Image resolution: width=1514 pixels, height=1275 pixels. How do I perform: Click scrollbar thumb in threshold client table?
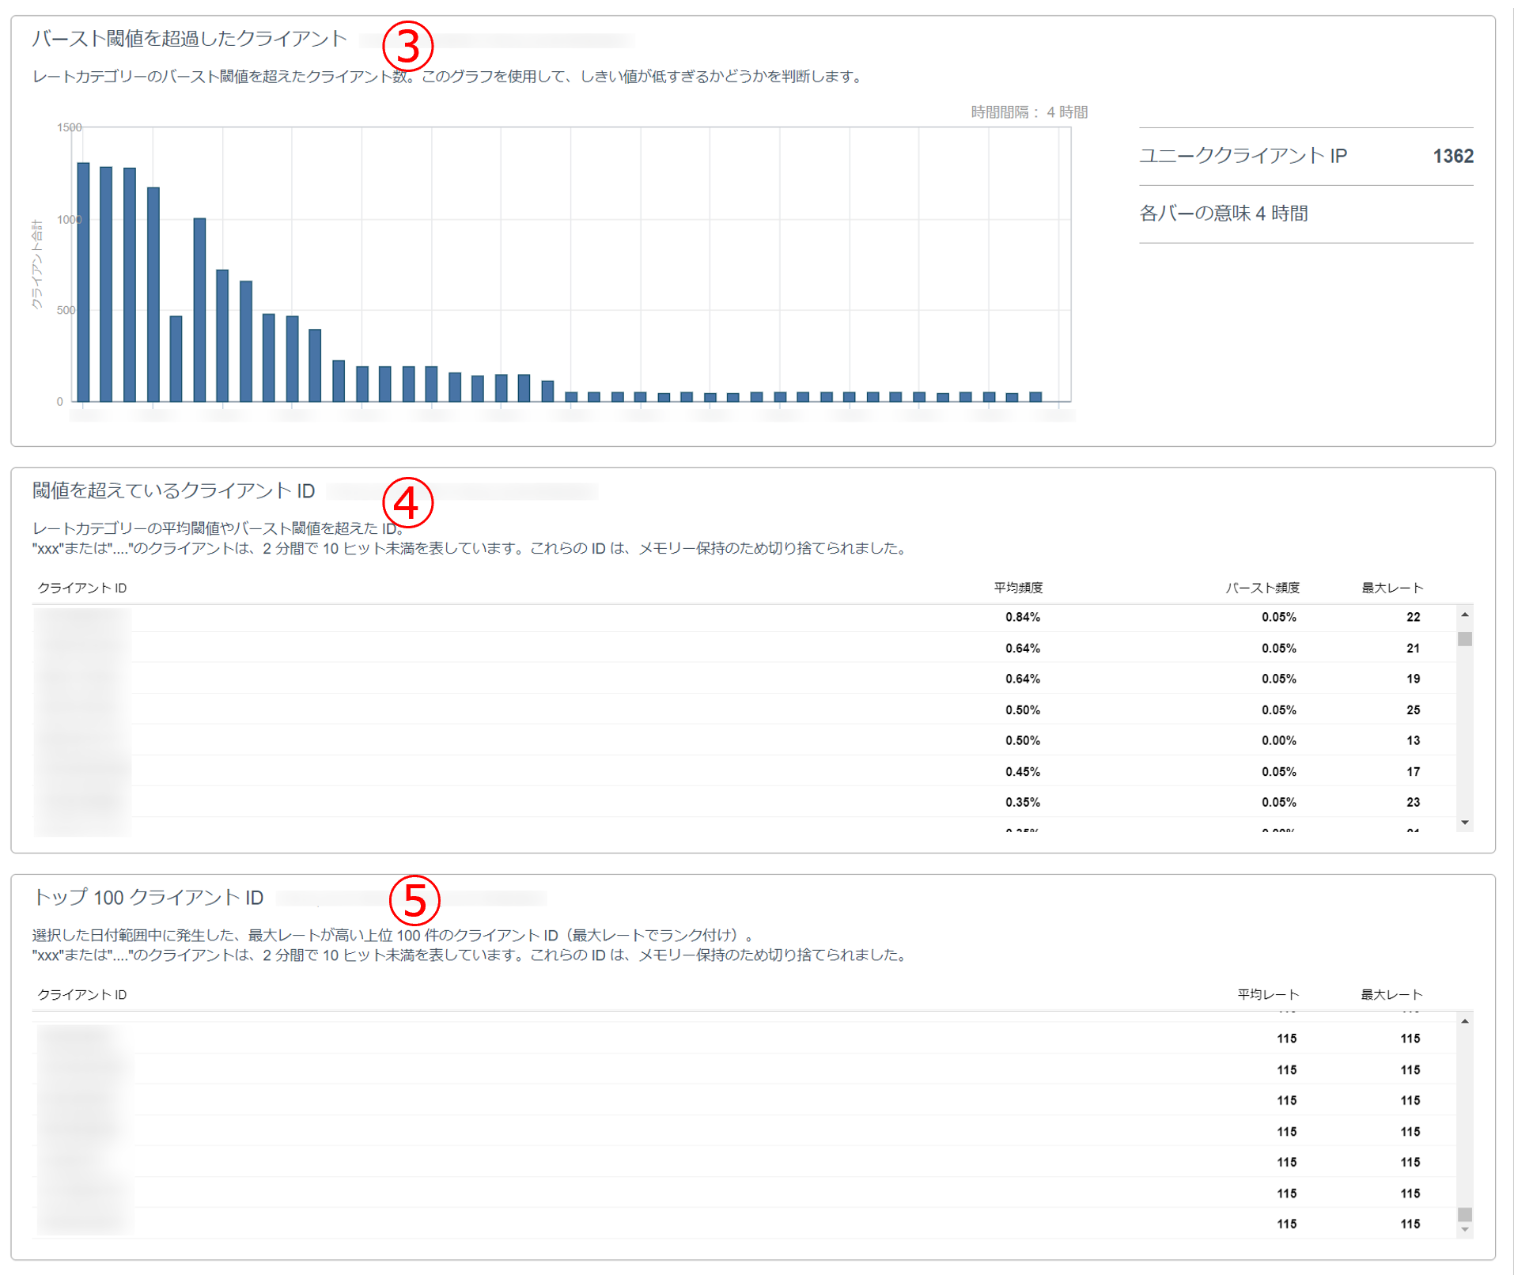1465,639
